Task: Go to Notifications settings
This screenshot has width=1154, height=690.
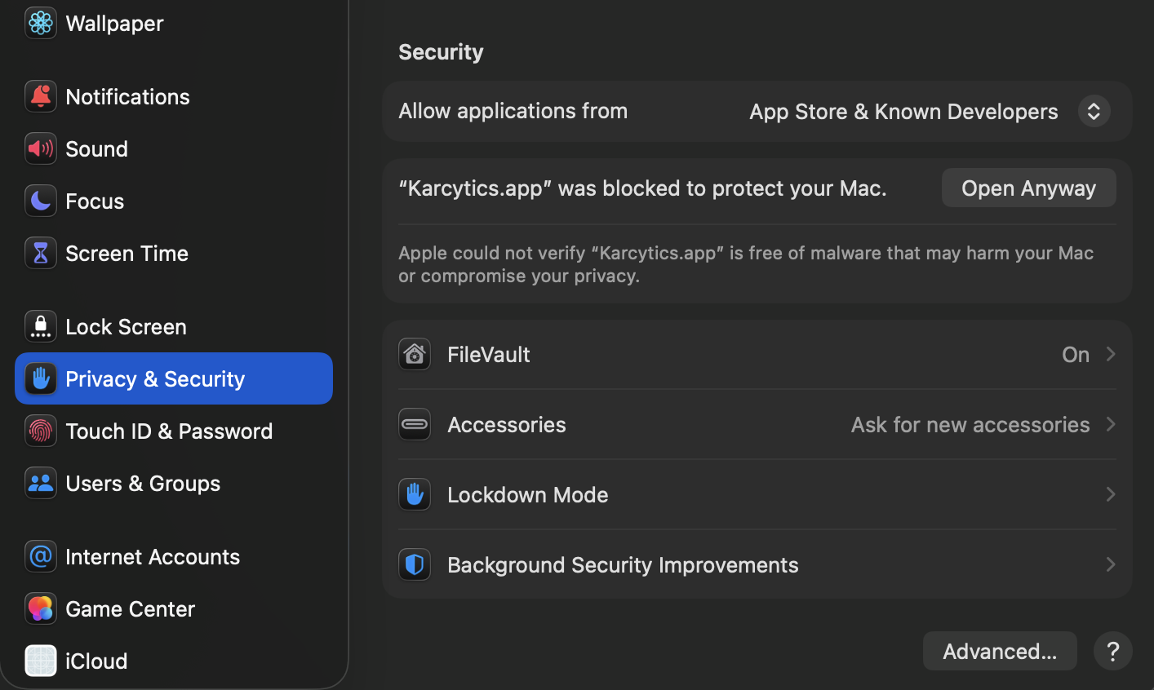Action: pos(174,96)
